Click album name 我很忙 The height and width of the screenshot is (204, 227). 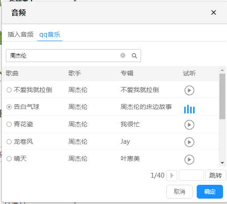(130, 124)
